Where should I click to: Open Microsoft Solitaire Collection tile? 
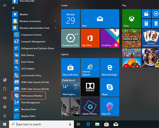(x=150, y=38)
